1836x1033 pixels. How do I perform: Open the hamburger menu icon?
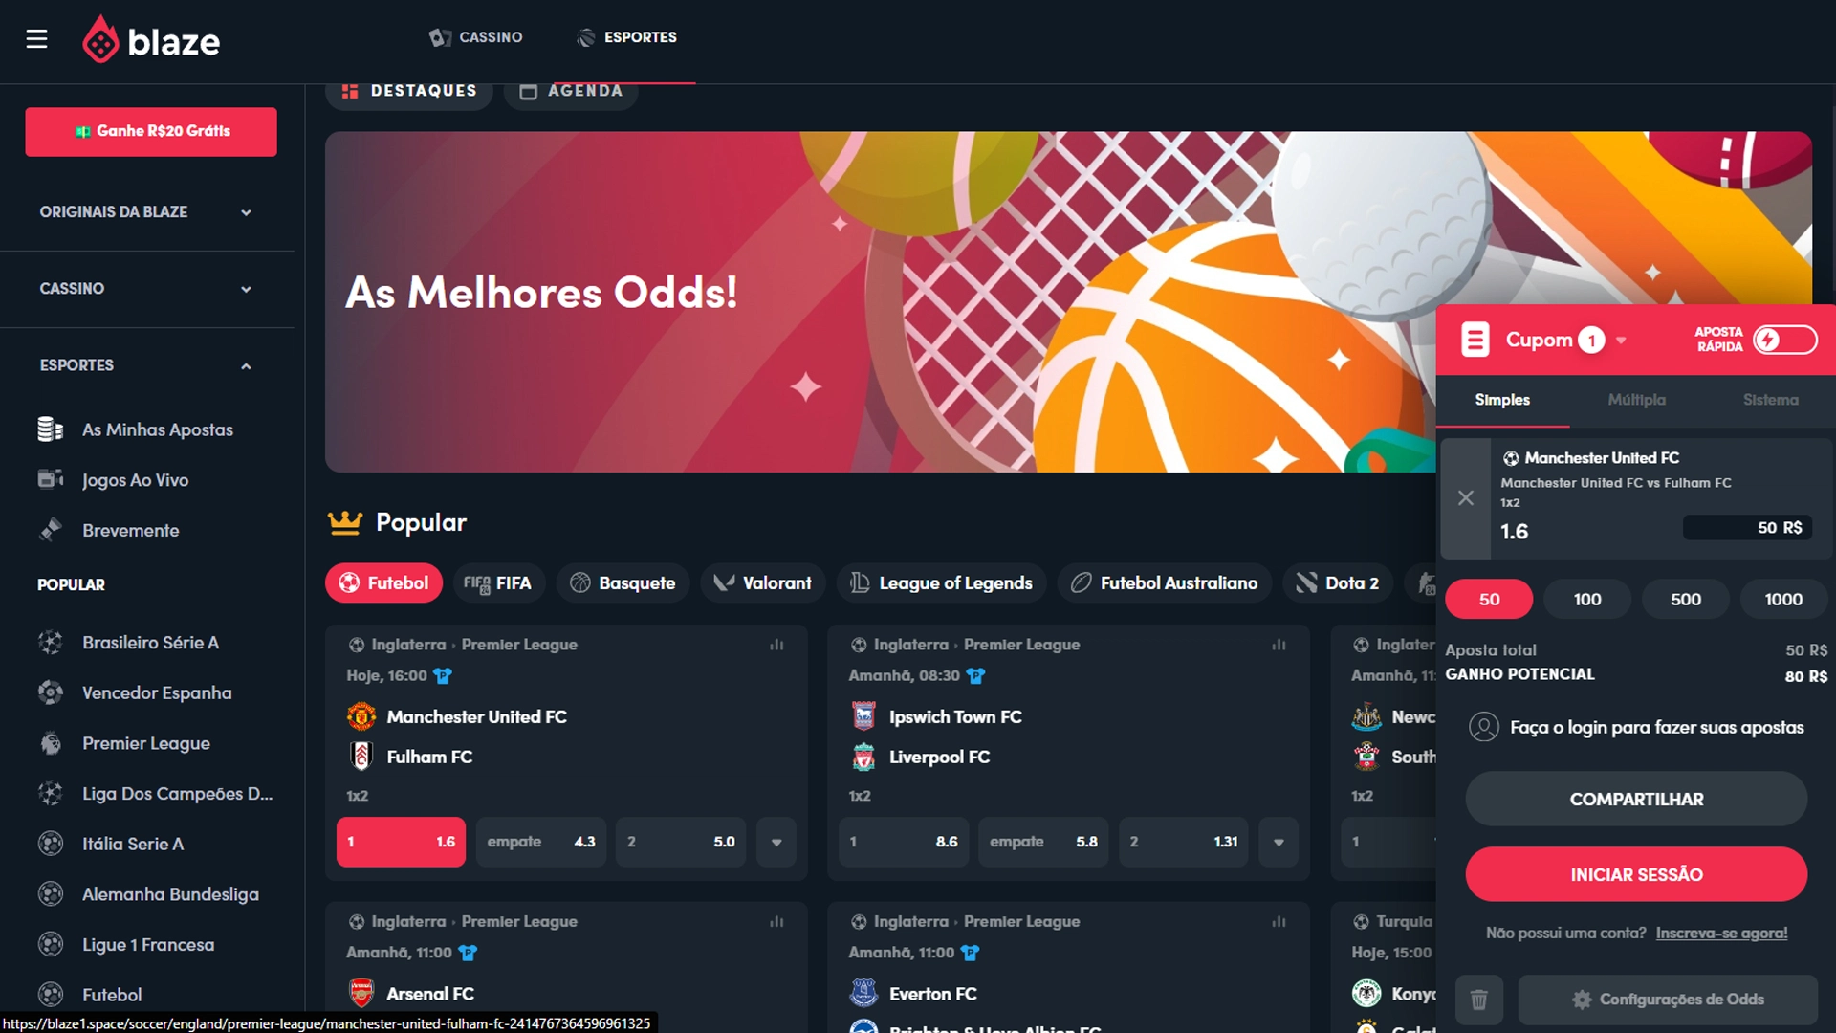(36, 38)
